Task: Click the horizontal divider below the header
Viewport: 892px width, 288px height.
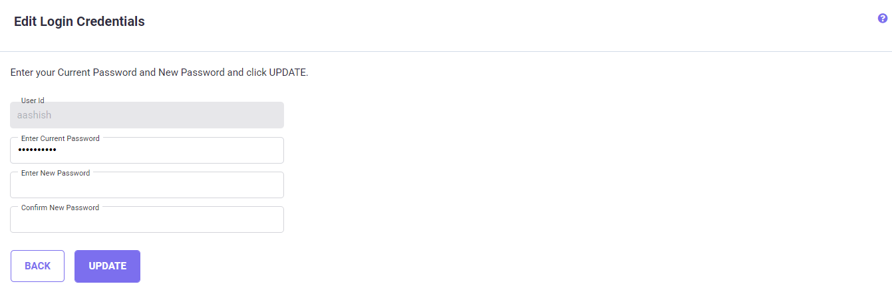Action: click(446, 51)
